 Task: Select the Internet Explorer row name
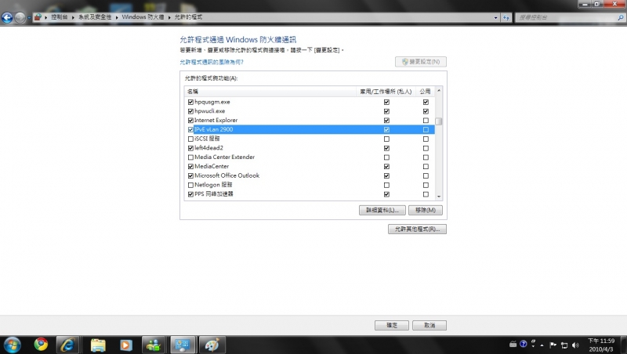point(216,121)
